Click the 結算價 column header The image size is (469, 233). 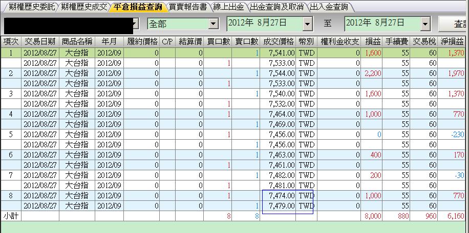[189, 42]
